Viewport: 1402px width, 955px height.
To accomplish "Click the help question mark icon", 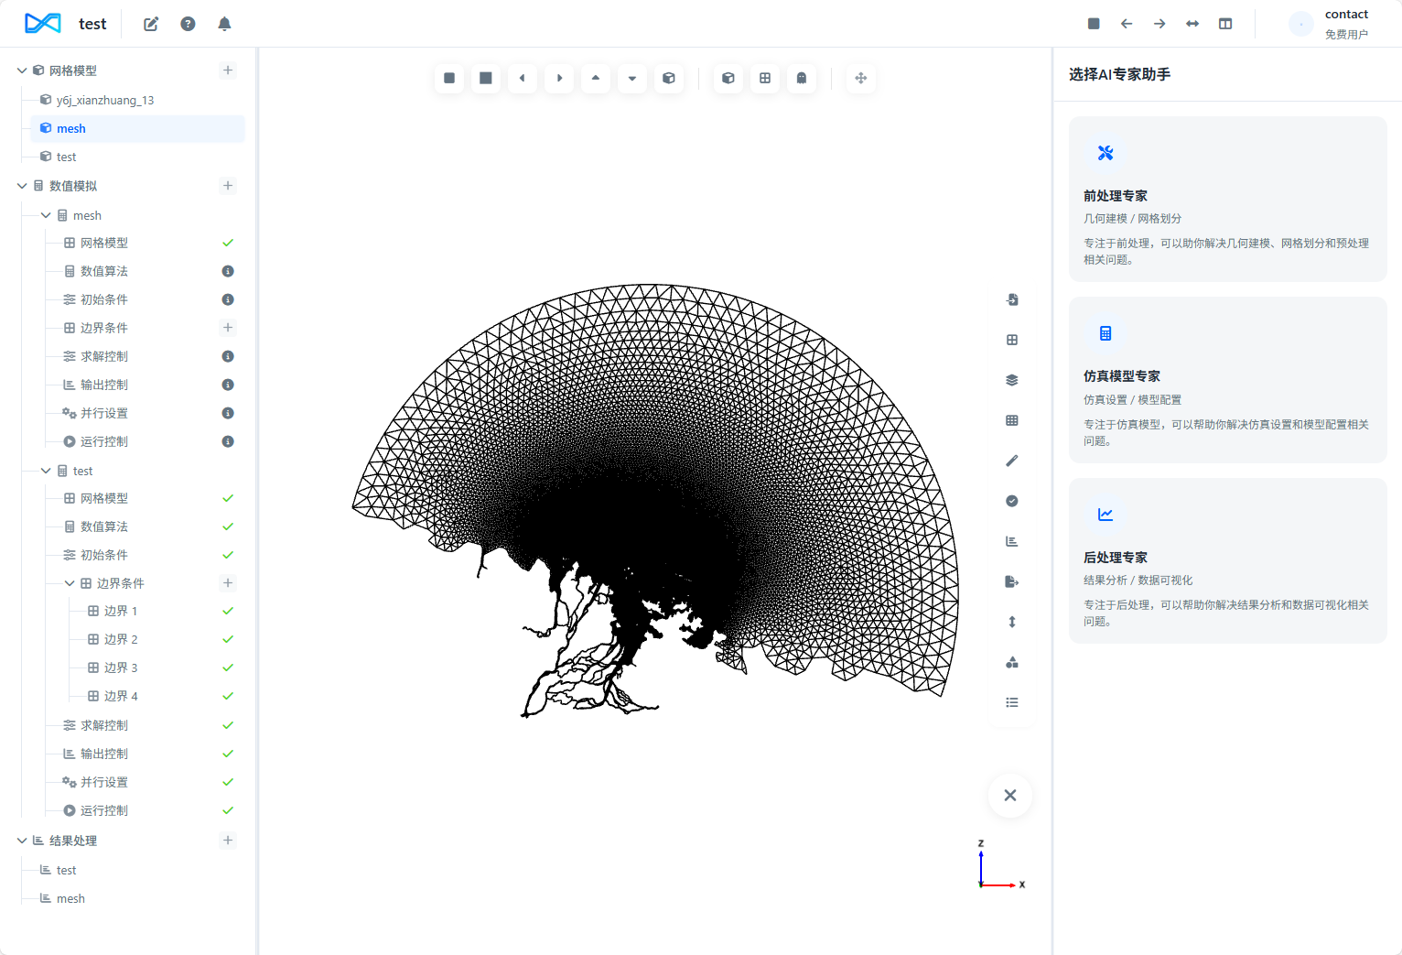I will (188, 24).
